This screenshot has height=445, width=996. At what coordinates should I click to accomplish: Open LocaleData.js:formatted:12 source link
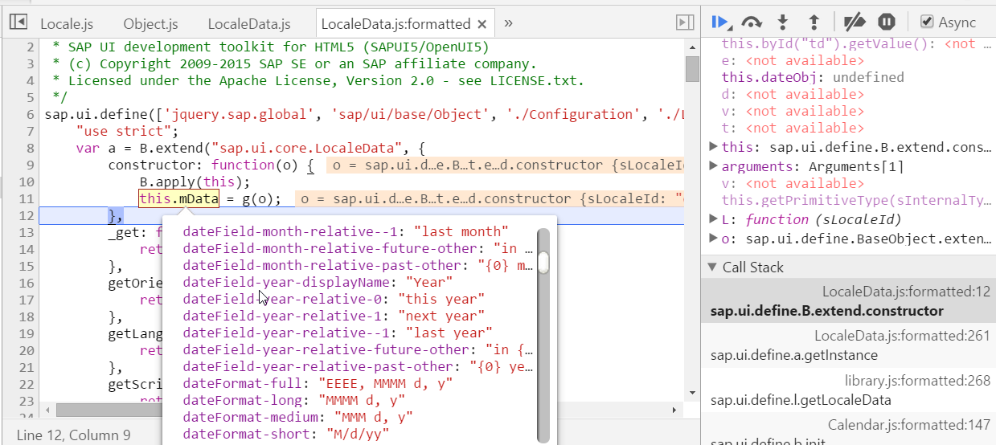click(x=906, y=292)
